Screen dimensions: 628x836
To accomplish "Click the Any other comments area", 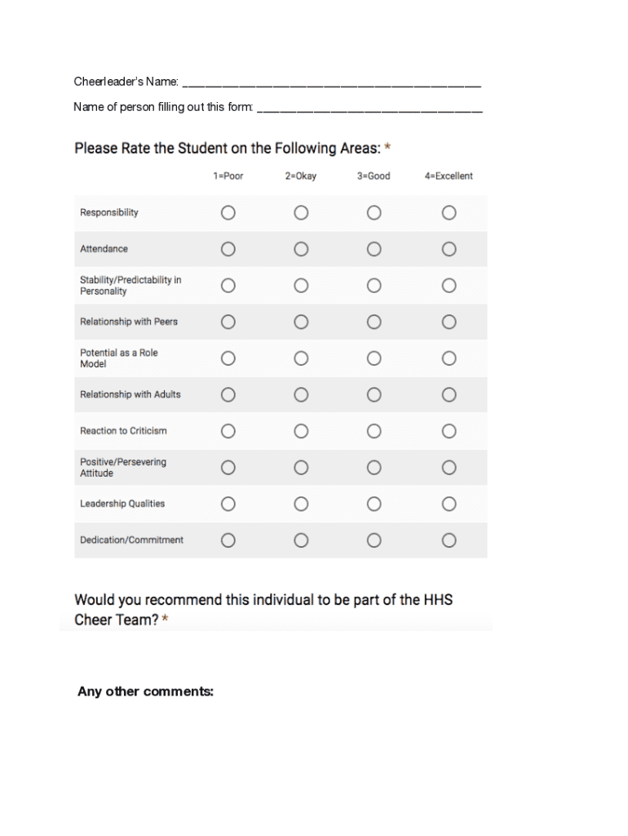I will [x=144, y=691].
